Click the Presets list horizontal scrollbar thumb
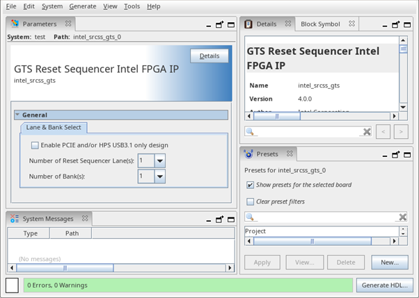 tap(312, 241)
